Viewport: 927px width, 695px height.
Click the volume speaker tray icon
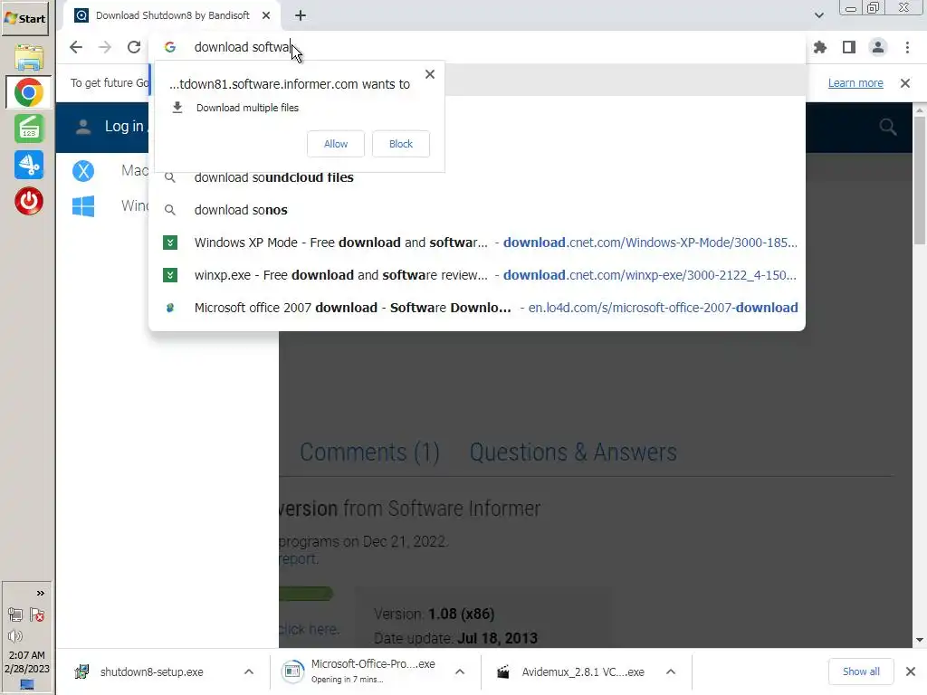pos(15,636)
